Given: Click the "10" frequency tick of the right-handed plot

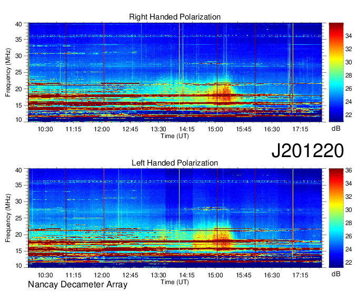Looking at the screenshot, I should coord(18,120).
